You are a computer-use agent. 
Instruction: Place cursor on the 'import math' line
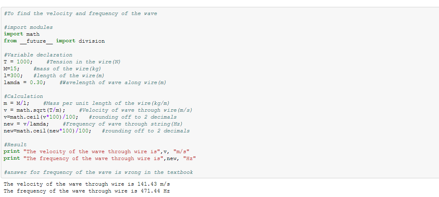[x=22, y=34]
